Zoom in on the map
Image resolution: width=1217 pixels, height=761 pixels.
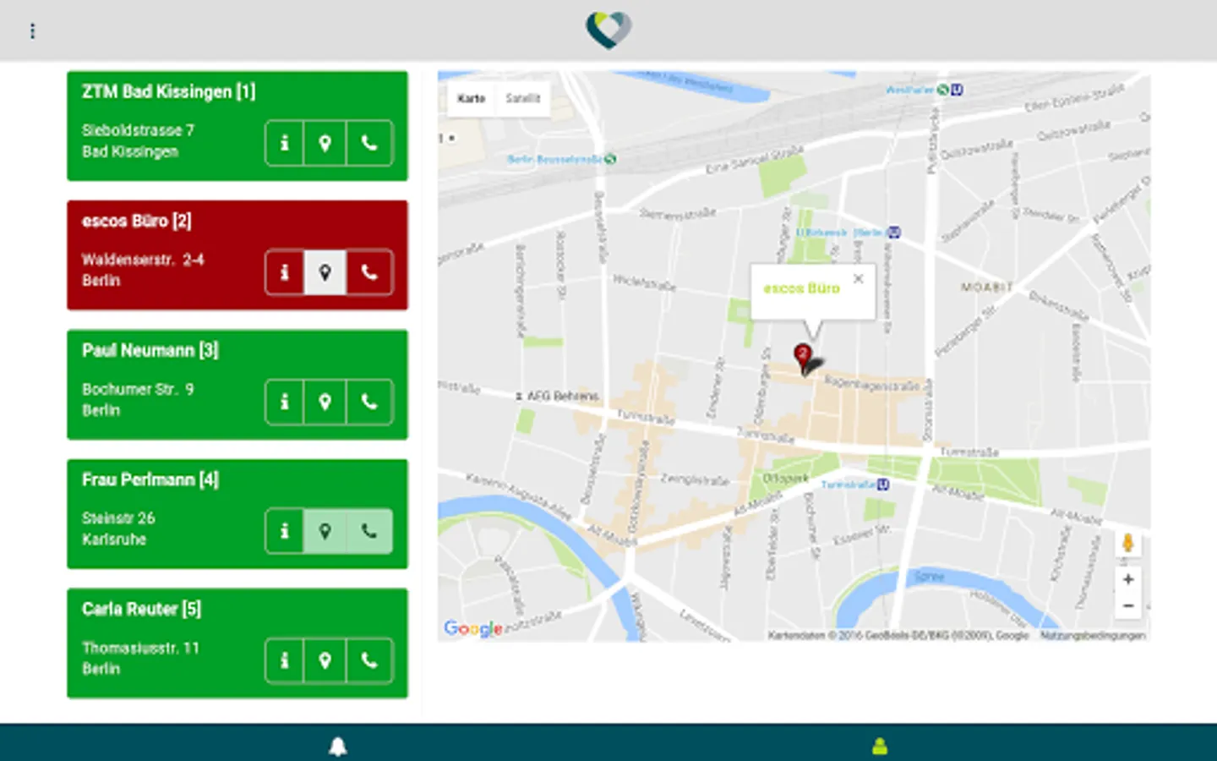pos(1127,579)
